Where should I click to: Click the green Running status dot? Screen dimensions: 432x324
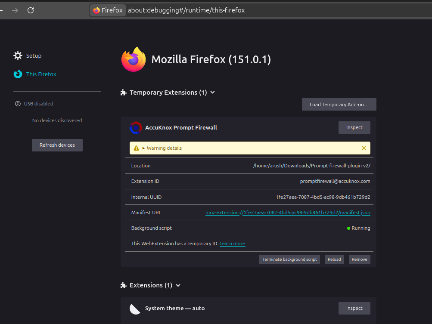pos(348,228)
